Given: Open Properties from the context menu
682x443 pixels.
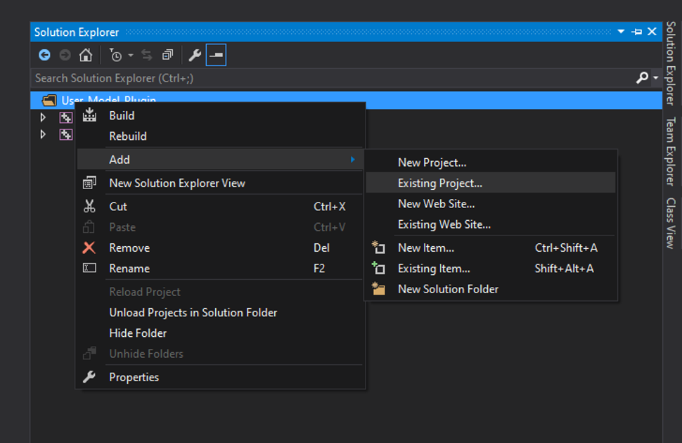Looking at the screenshot, I should tap(220, 378).
